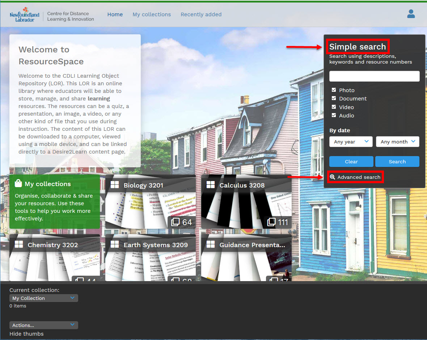Open the Chemistry 3202 collection title
427x340 pixels.
tap(52, 245)
